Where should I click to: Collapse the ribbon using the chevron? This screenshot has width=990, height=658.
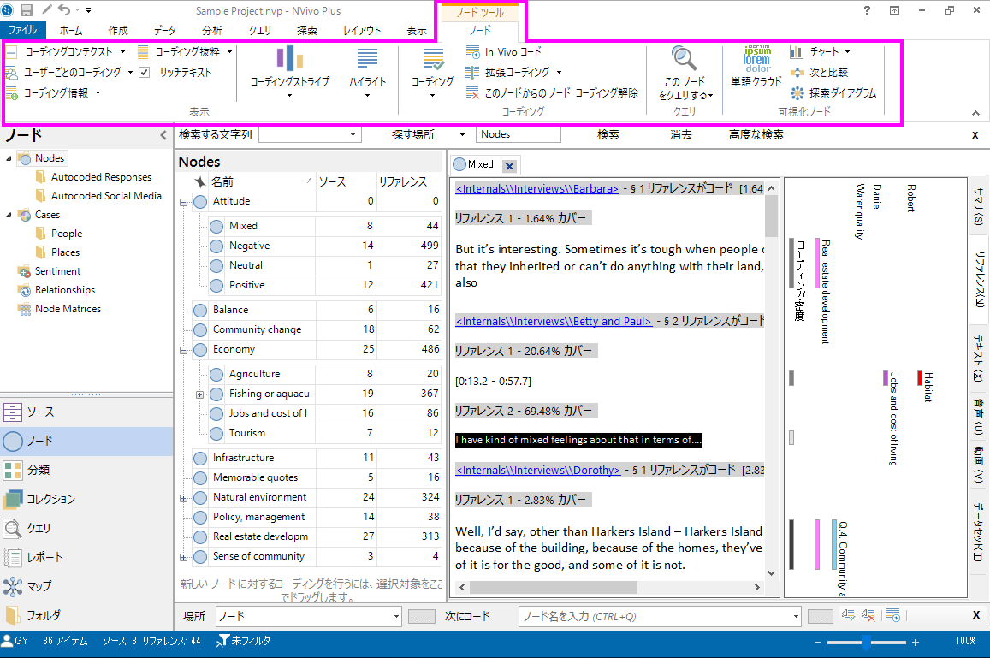pos(975,113)
